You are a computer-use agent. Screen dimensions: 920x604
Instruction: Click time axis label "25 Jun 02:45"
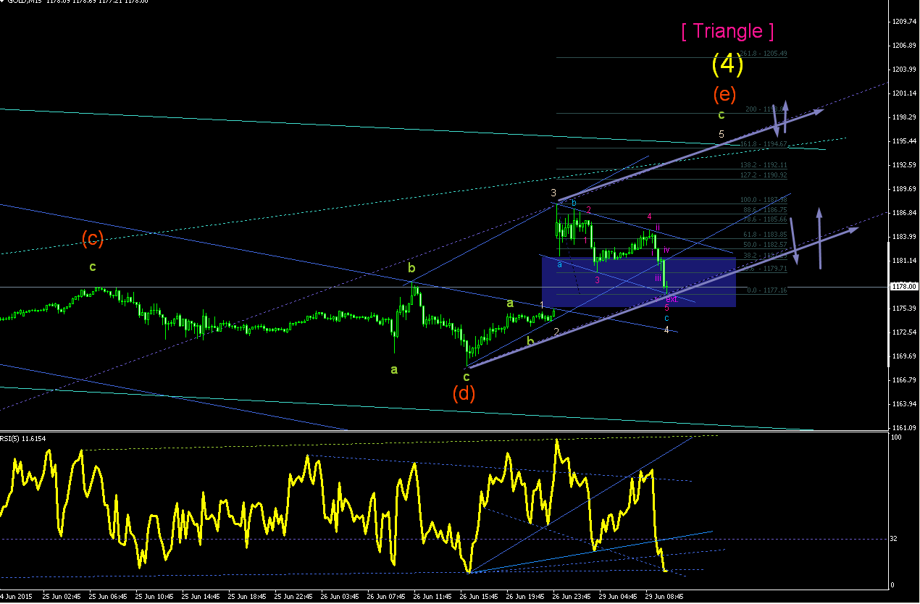click(x=62, y=597)
